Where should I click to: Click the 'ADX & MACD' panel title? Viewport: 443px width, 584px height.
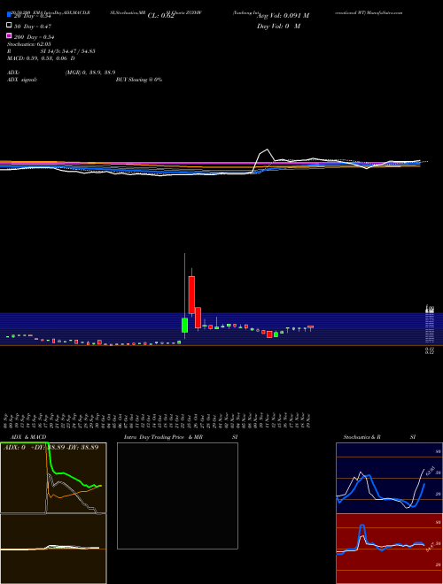click(28, 437)
